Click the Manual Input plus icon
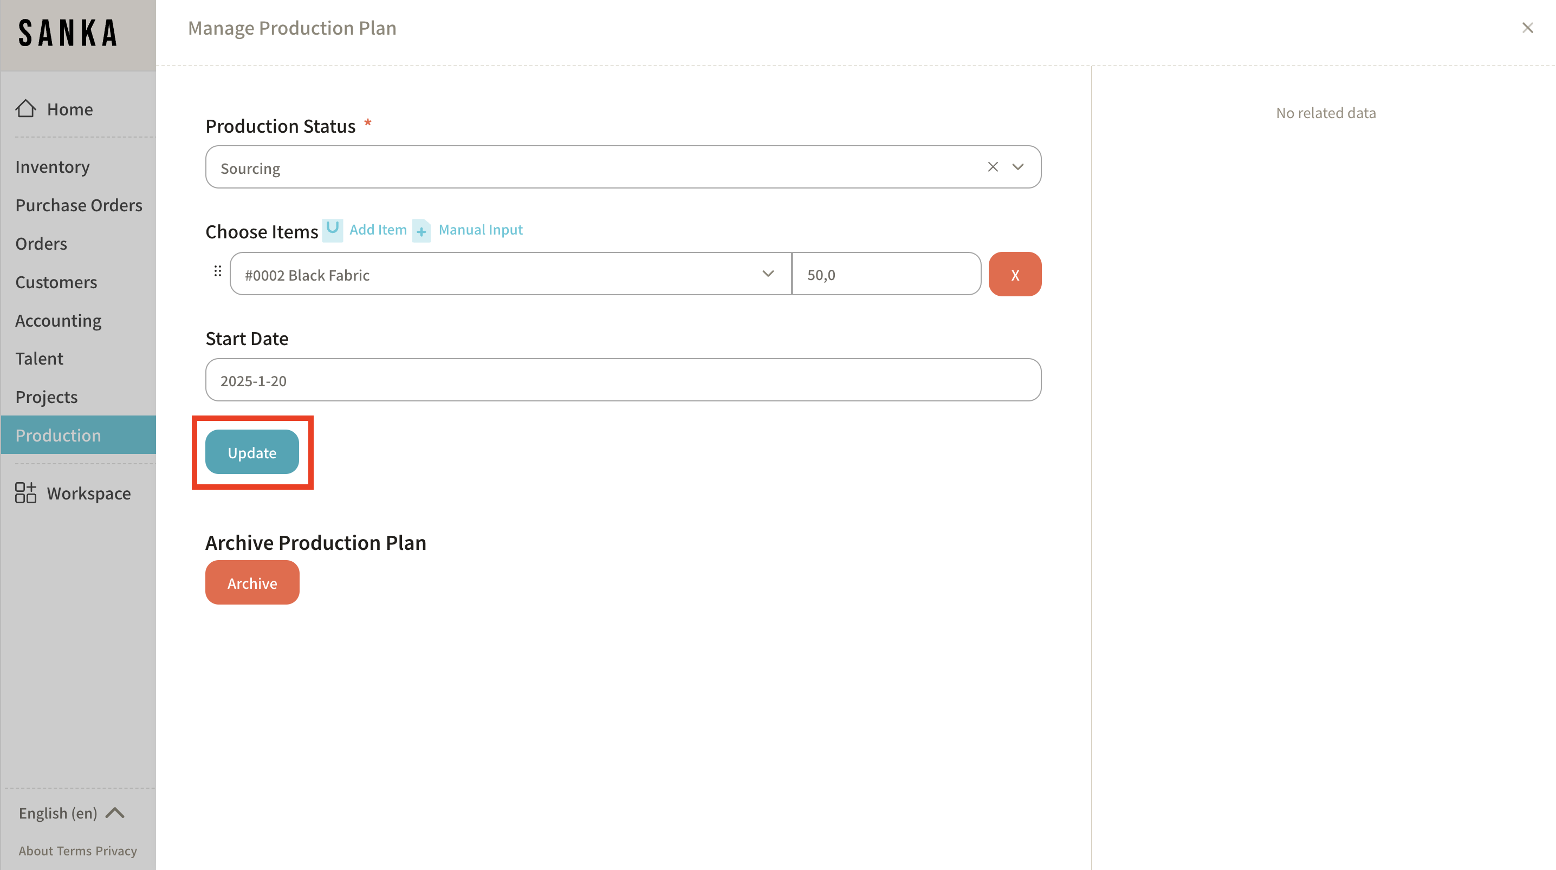The width and height of the screenshot is (1556, 870). coord(421,231)
